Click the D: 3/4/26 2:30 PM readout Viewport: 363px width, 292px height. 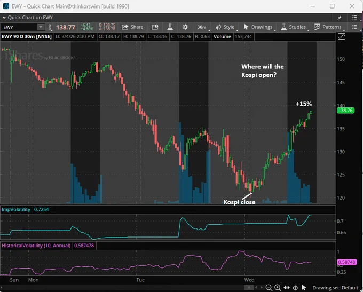[75, 37]
